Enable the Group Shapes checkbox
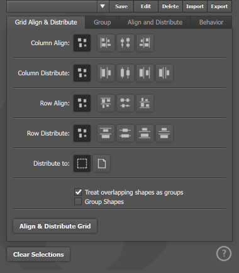Image resolution: width=239 pixels, height=273 pixels. coord(78,201)
